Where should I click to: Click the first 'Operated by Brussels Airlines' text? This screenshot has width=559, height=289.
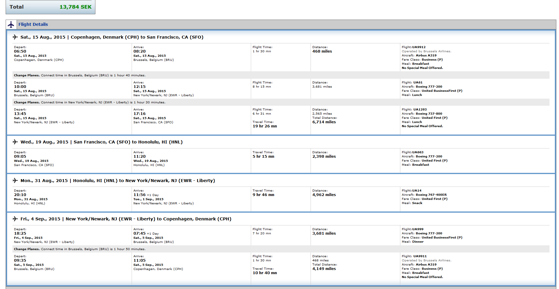(x=426, y=51)
